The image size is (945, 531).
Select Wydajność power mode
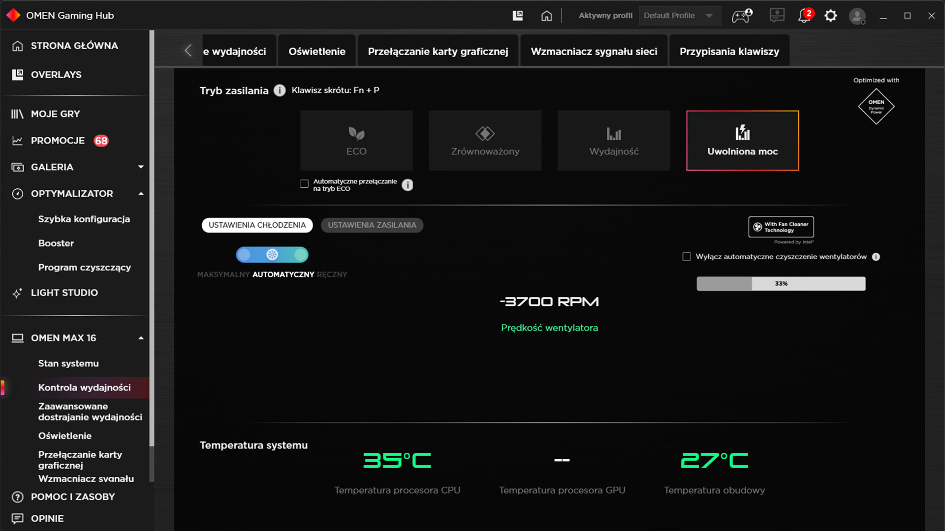(x=614, y=141)
